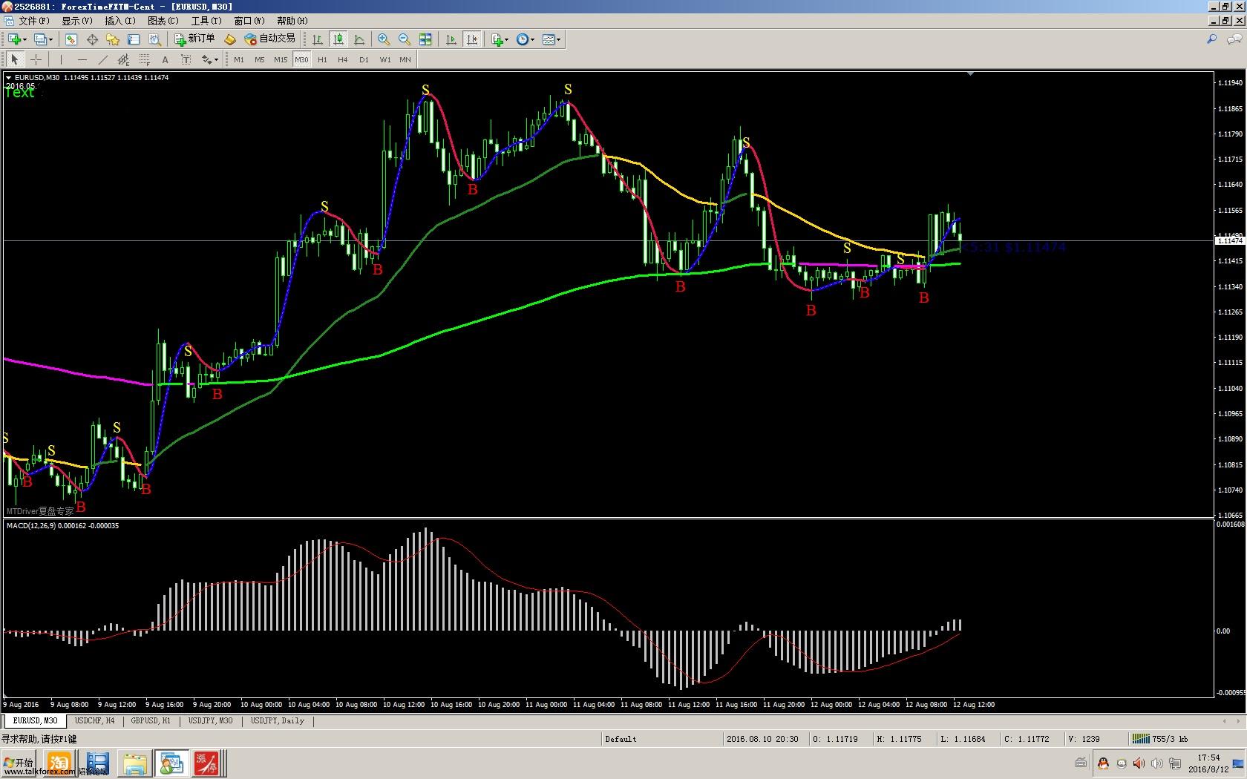Switch timeframe to M5
Image resolution: width=1247 pixels, height=779 pixels.
pos(260,59)
